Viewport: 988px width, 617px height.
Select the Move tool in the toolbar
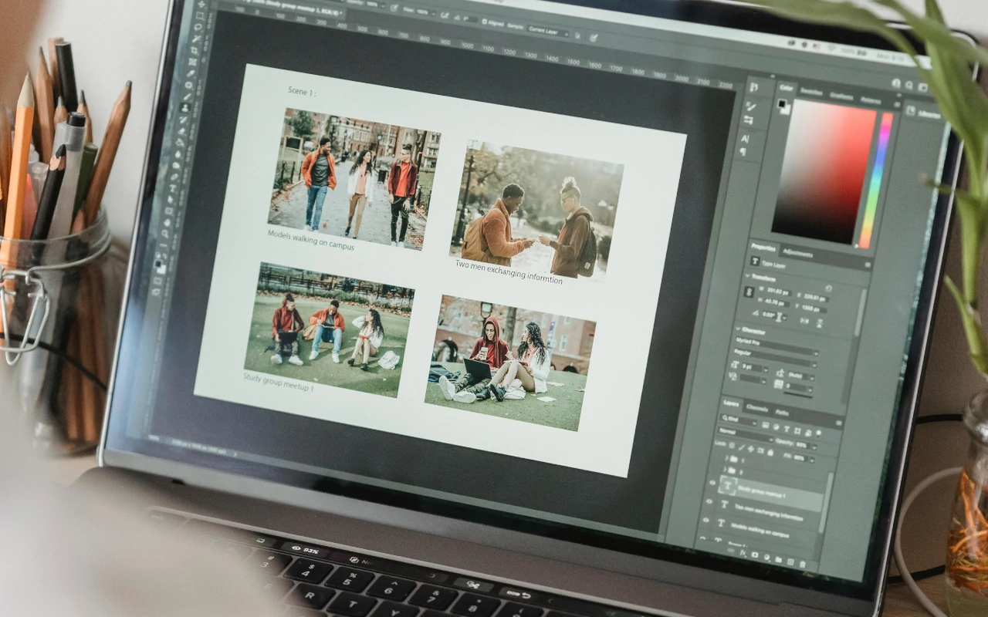(x=202, y=5)
